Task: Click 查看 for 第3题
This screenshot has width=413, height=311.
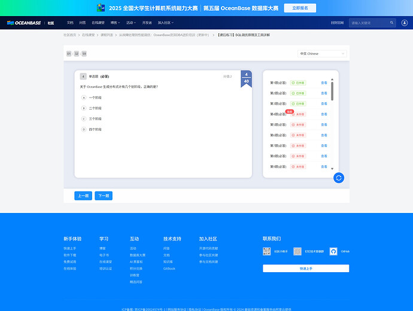Action: 324,103
